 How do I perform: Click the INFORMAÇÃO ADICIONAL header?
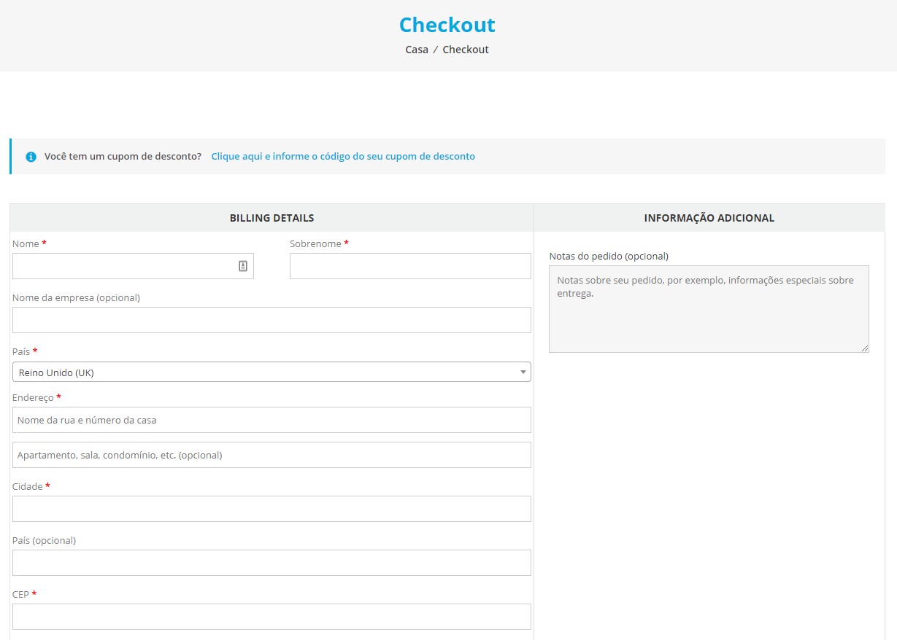coord(709,218)
